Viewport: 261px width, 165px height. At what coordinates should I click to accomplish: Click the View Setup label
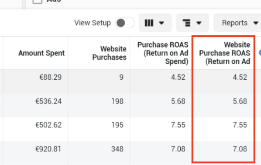click(x=93, y=23)
